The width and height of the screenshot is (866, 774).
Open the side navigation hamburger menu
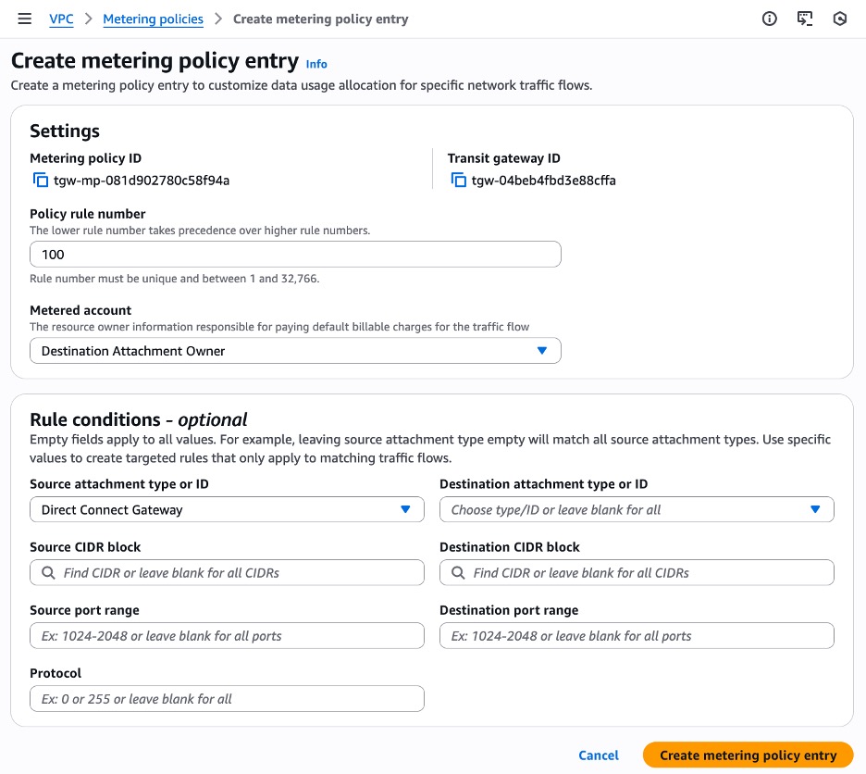[x=25, y=19]
